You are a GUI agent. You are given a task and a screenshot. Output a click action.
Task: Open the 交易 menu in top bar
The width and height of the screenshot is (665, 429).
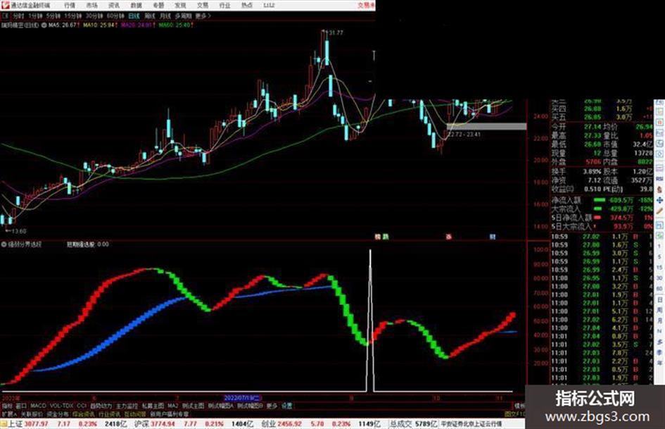[202, 5]
